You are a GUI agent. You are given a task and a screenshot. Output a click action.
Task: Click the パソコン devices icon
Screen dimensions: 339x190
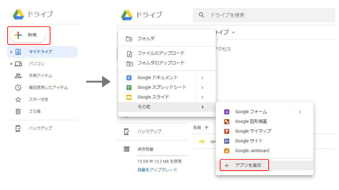tap(18, 64)
